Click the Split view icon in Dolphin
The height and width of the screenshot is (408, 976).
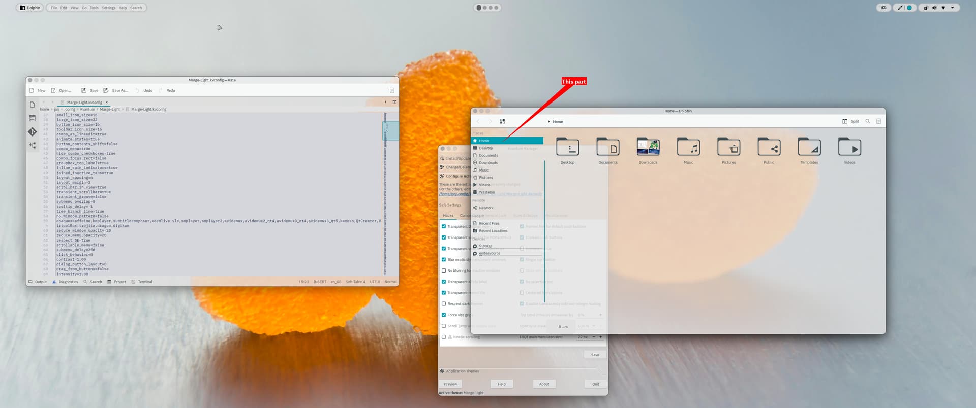pos(845,121)
